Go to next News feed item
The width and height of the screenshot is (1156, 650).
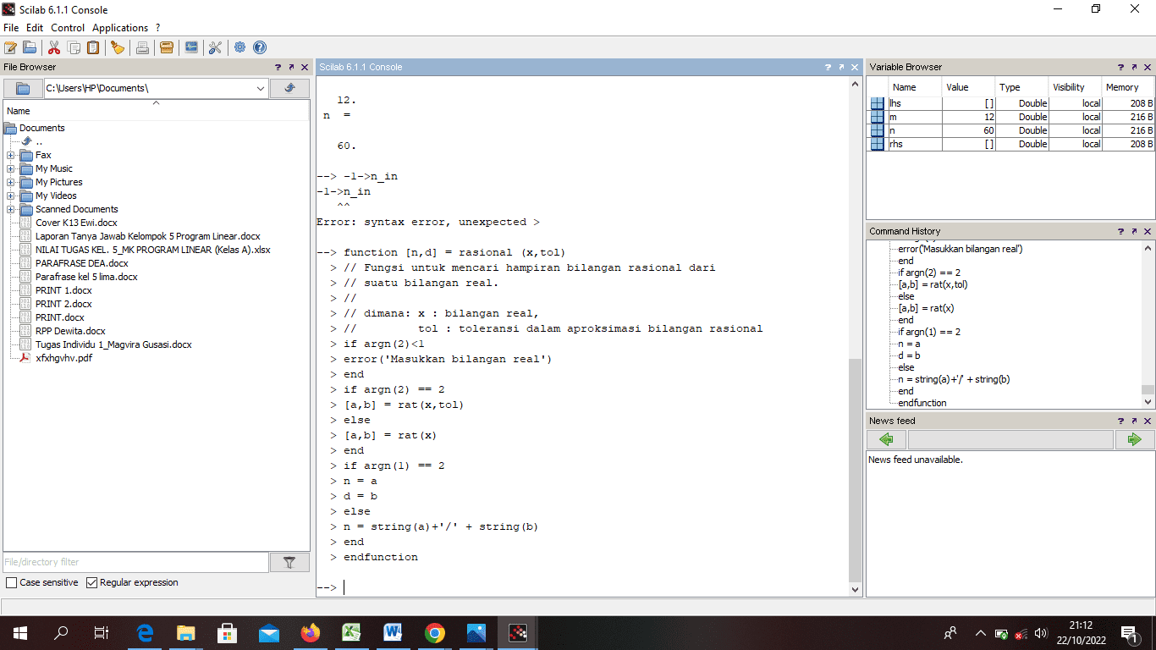[1134, 439]
